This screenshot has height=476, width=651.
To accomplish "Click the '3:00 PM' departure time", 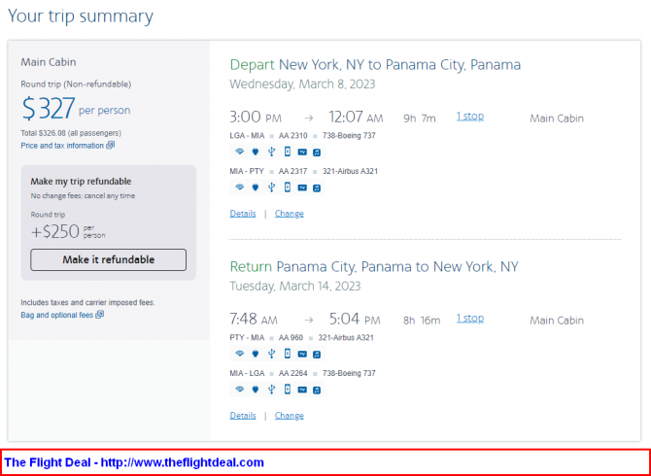I will point(256,118).
